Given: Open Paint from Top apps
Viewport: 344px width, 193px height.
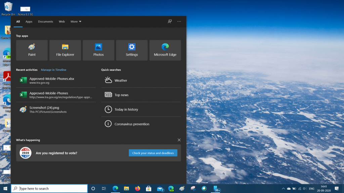Looking at the screenshot, I should (32, 50).
